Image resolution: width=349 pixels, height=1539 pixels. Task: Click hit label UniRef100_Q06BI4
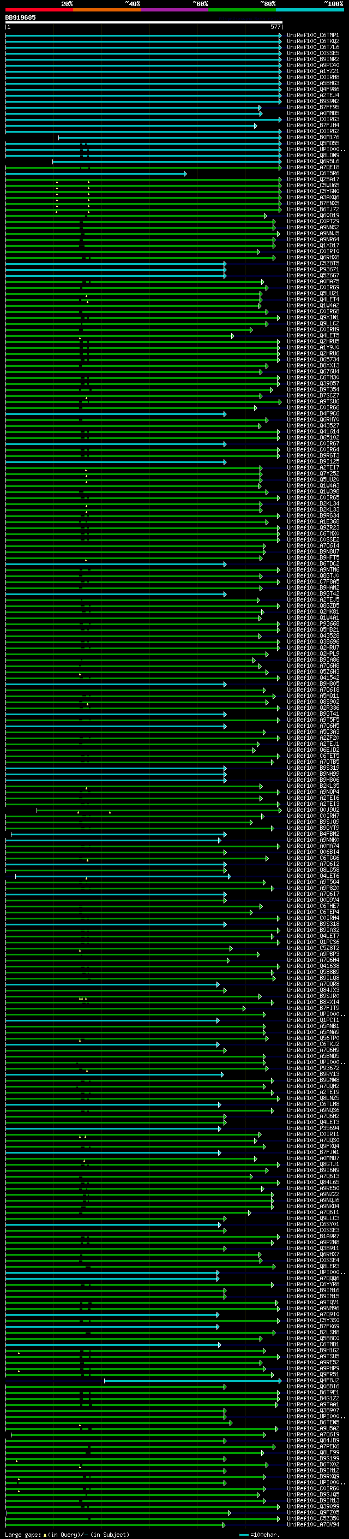(313, 852)
